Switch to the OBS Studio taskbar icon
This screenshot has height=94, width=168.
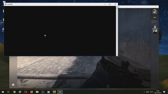tap(43, 92)
